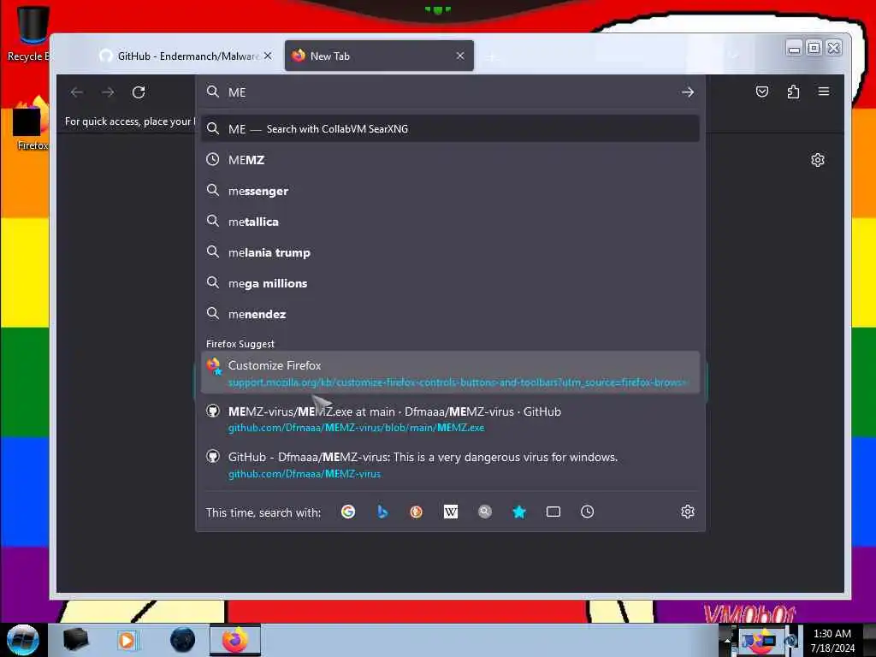
Task: Click the go arrow in the address bar
Action: point(688,92)
